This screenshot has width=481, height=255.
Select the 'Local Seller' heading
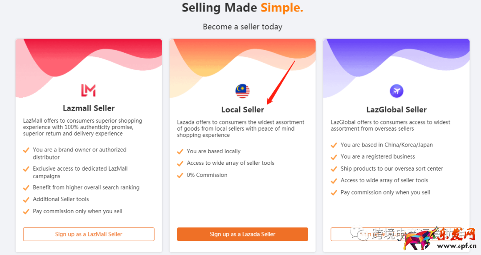[242, 110]
